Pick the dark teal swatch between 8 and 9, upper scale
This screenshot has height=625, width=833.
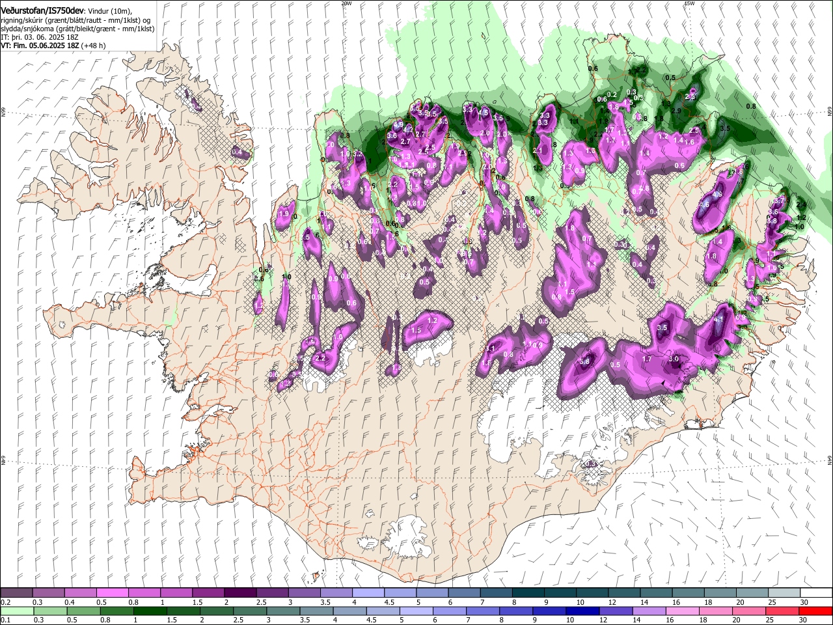tap(528, 592)
